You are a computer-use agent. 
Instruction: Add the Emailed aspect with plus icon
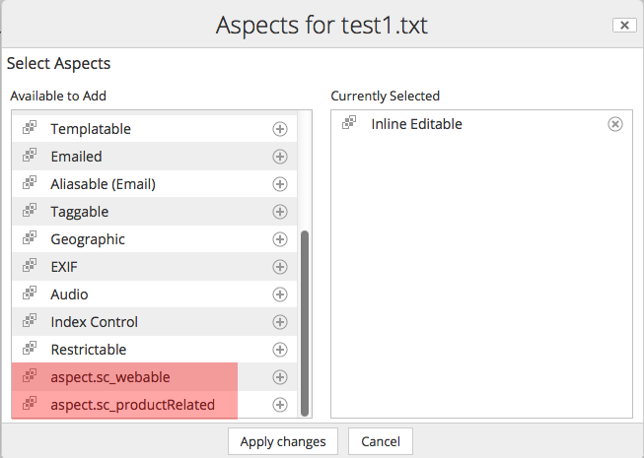tap(280, 157)
